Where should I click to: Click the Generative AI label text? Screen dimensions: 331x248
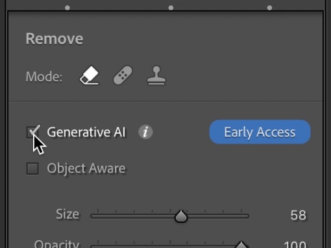(86, 132)
